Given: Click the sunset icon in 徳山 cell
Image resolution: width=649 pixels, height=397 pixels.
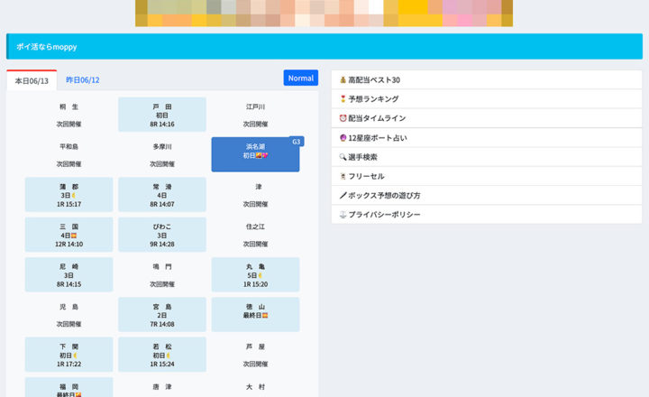Looking at the screenshot, I should (x=265, y=316).
